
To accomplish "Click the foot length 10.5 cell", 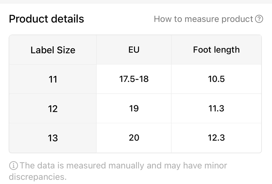I will click(216, 79).
